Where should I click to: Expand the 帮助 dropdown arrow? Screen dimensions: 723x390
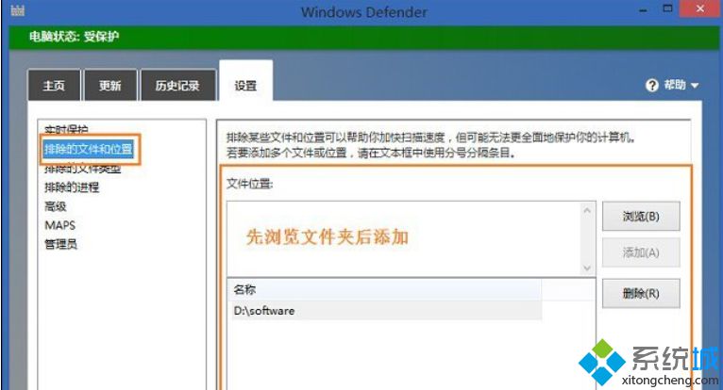click(695, 86)
